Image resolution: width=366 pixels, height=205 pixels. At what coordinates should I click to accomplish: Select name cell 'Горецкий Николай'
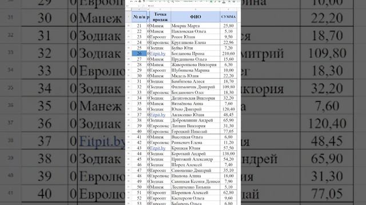tap(196, 132)
